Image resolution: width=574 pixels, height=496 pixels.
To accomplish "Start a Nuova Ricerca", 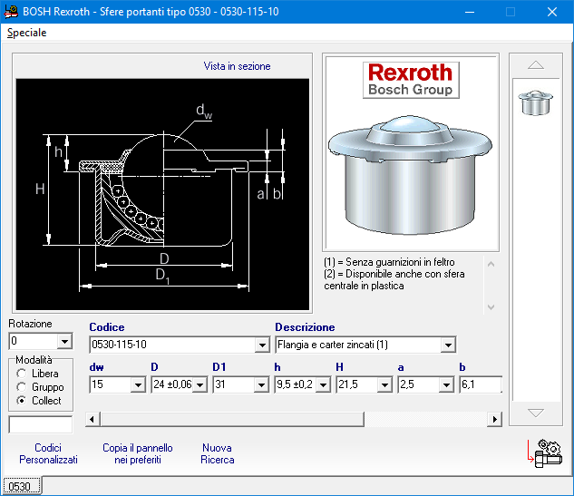I will pos(217,453).
